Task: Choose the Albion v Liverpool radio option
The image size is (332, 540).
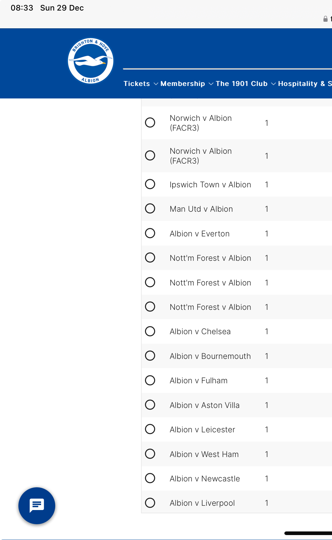Action: point(150,503)
